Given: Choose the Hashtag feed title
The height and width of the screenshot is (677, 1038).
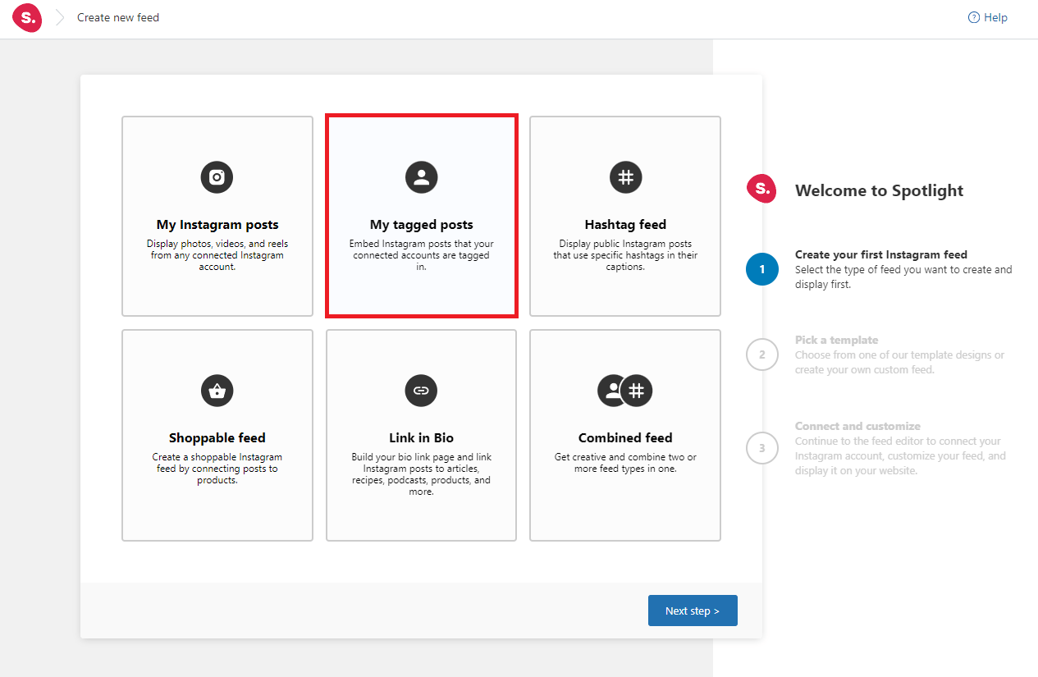Looking at the screenshot, I should tap(626, 225).
